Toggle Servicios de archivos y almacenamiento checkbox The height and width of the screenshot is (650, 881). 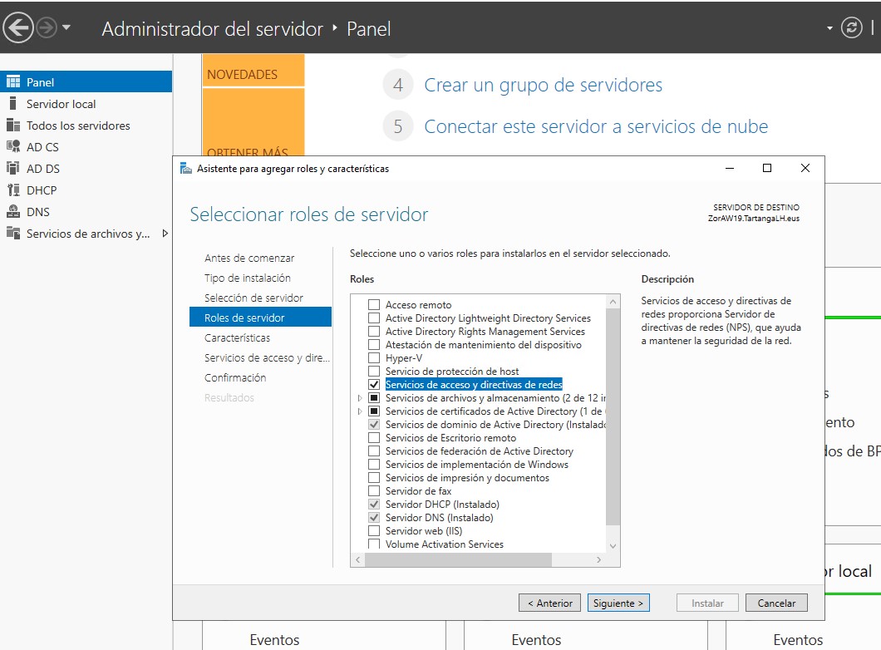374,398
